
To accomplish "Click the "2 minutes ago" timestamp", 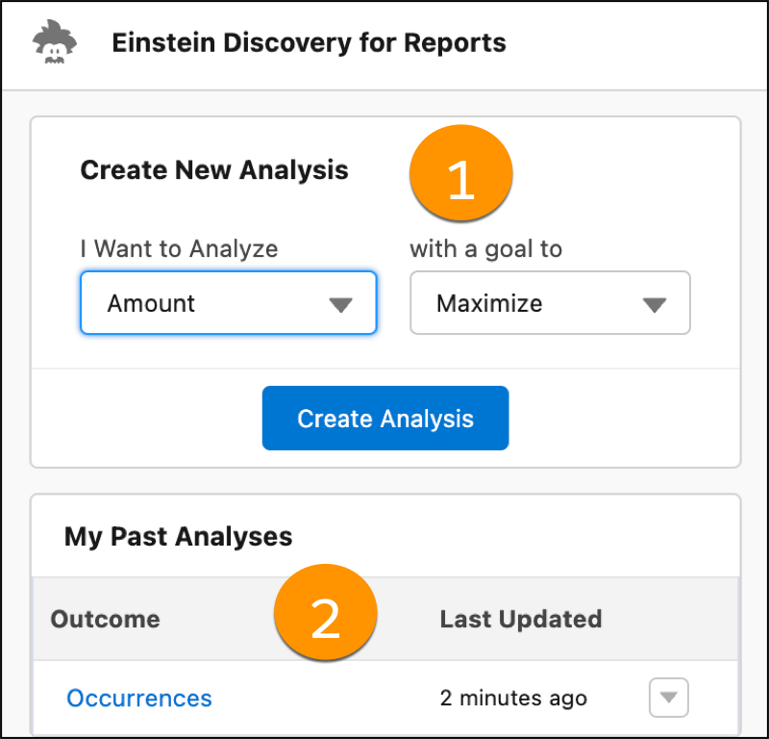I will pyautogui.click(x=513, y=698).
